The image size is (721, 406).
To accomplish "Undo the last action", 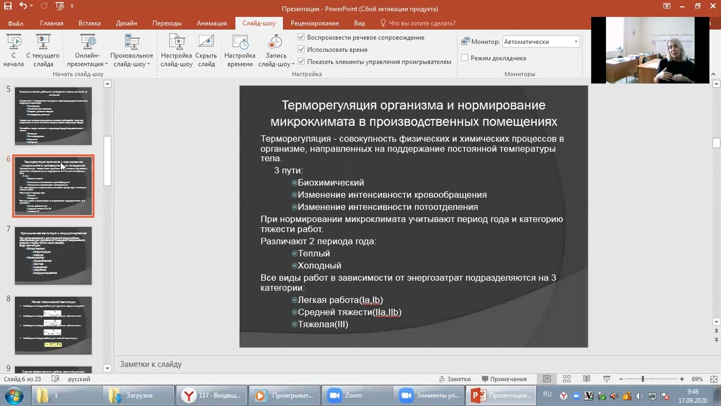I will 23,6.
